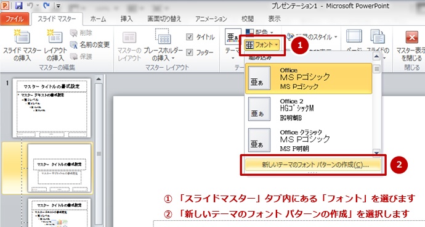Open マスターのレイアウト dialog
The image size is (425, 227).
[129, 46]
